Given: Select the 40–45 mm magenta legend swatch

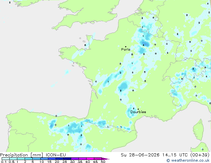Looking at the screenshot, I should (90, 159).
